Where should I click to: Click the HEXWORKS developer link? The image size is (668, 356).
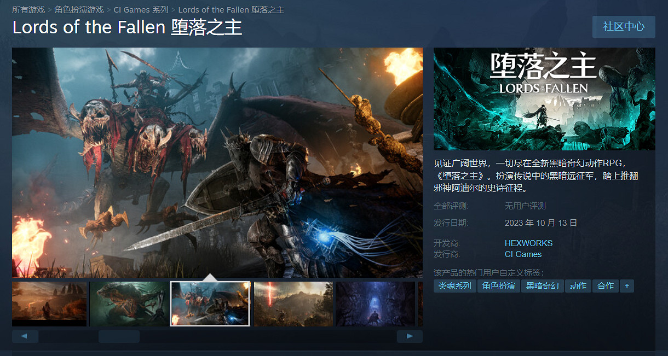(x=528, y=243)
